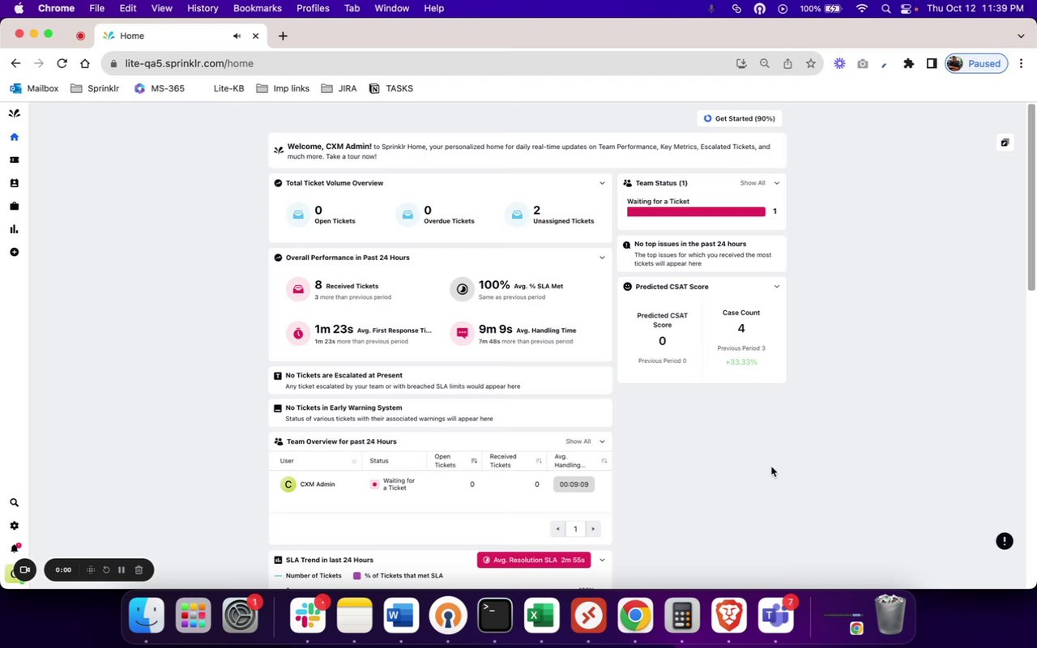Open the Paused profile button
Image resolution: width=1037 pixels, height=648 pixels.
(x=976, y=63)
